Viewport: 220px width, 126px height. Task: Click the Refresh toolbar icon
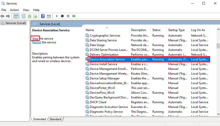point(29,16)
